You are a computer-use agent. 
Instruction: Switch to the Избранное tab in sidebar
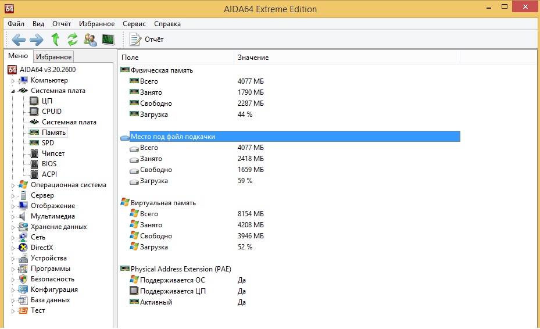click(x=53, y=57)
